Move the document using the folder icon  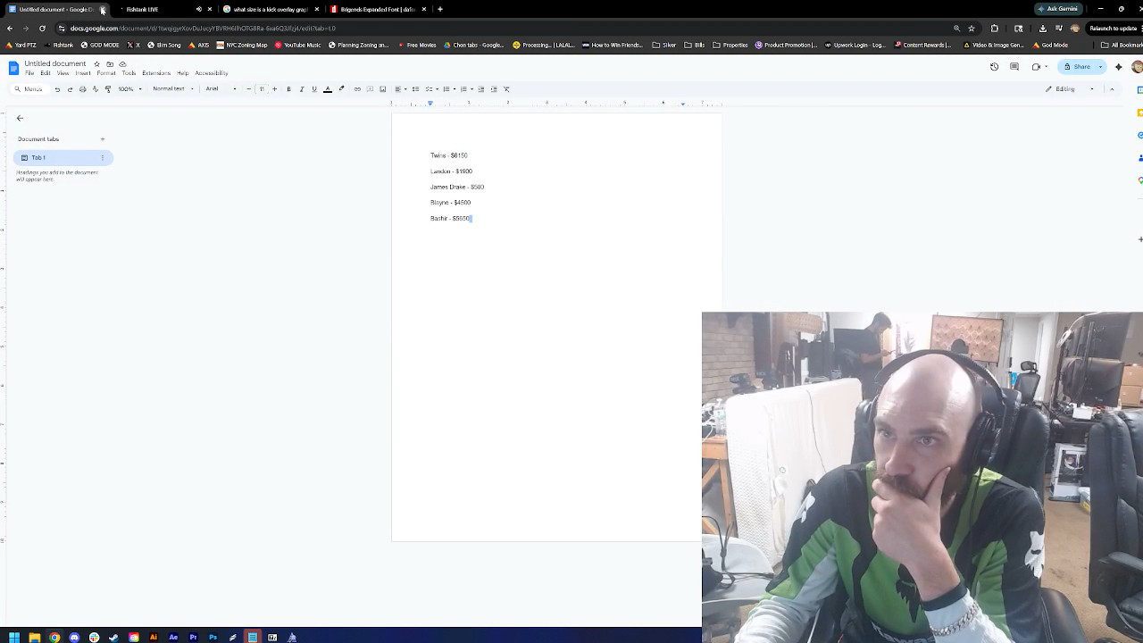(110, 64)
